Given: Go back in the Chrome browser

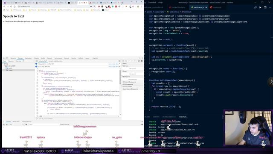Looking at the screenshot, I should pos(4,6).
